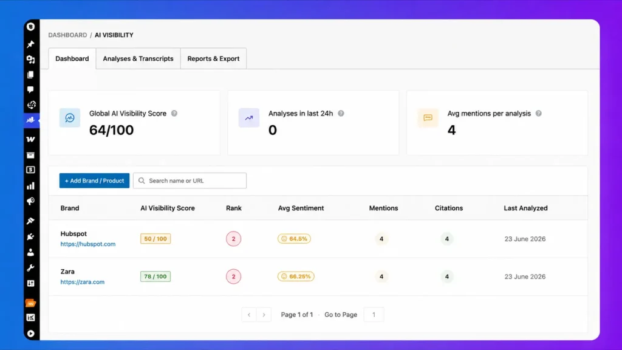Click the Global AI Visibility Score card icon
The height and width of the screenshot is (350, 622).
70,118
